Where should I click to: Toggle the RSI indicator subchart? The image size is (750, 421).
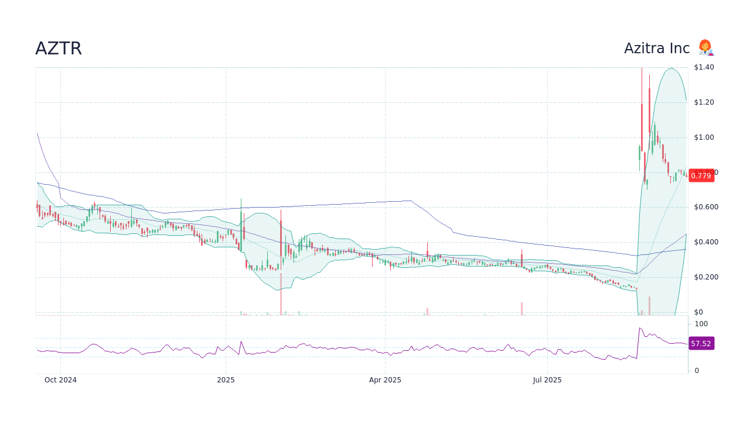click(352, 345)
